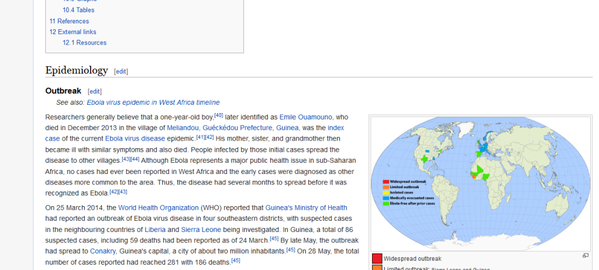Click edit next to Outbreak heading
This screenshot has width=599, height=270.
tap(95, 91)
